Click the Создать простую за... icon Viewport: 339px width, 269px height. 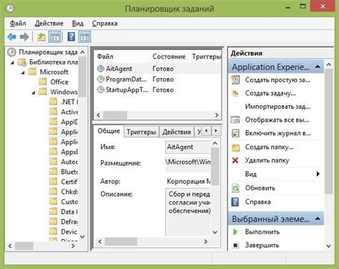point(235,80)
